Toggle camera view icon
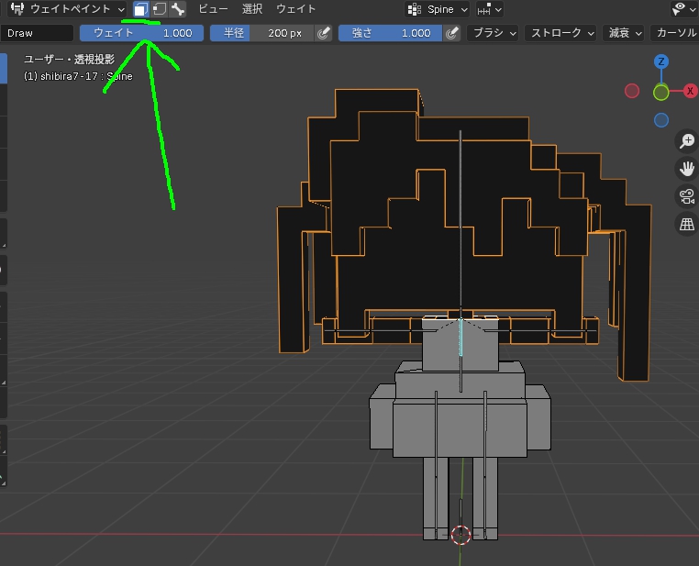699x566 pixels. coord(687,196)
